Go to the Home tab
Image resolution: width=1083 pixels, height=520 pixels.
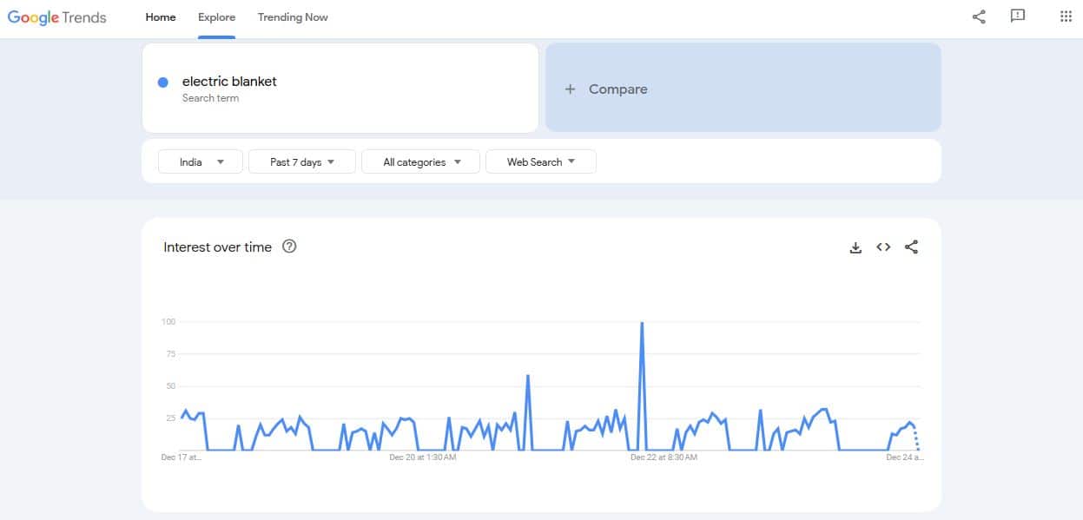161,17
